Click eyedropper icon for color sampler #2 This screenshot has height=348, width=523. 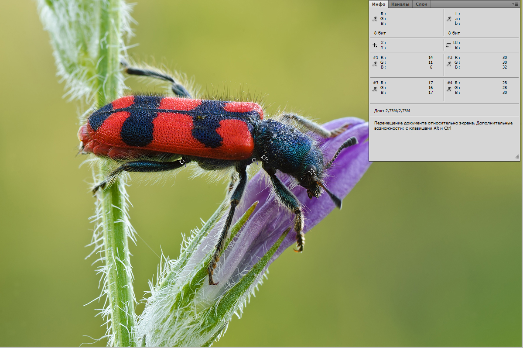[x=448, y=64]
